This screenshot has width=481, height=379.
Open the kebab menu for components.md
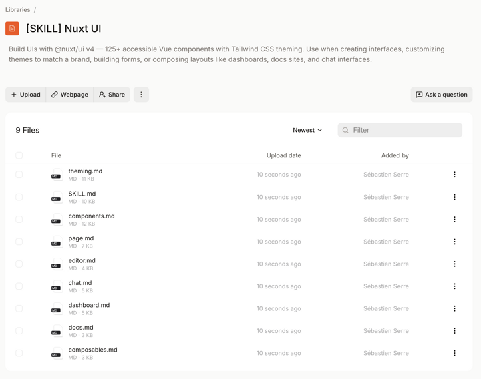coord(454,220)
